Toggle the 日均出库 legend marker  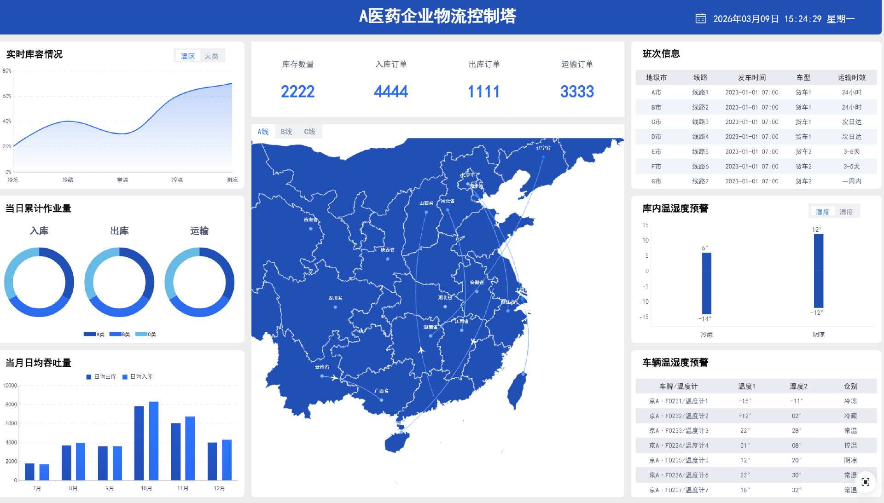click(x=89, y=377)
